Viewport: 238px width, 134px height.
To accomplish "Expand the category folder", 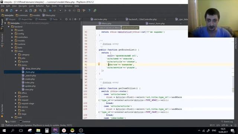I will pos(16,55).
